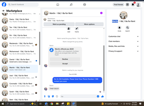Open José's rental conversation
The height and width of the screenshot is (106, 144).
coord(20,77)
